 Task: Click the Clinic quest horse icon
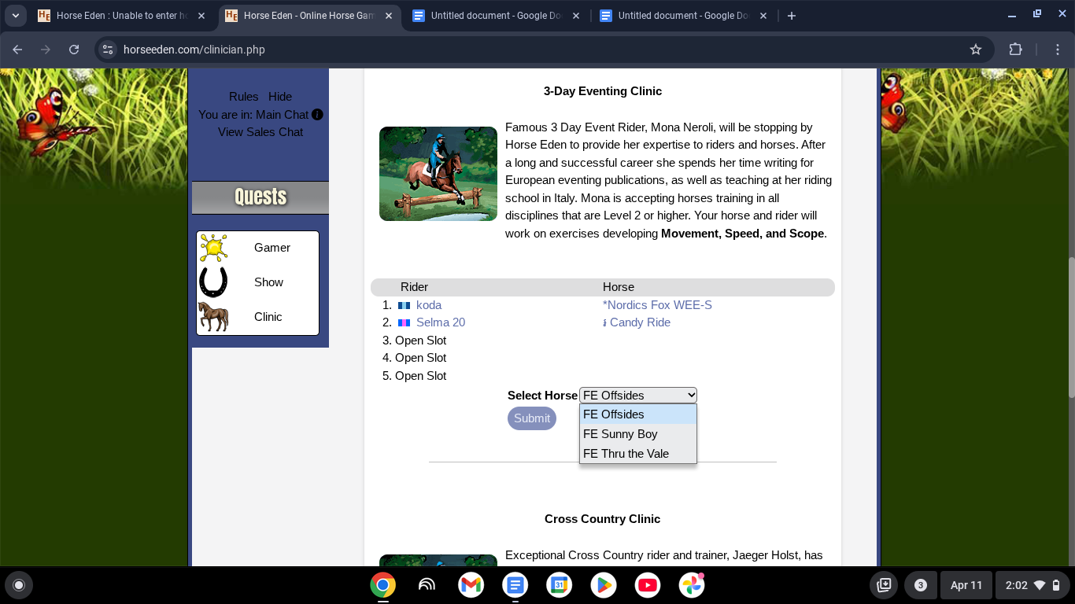pyautogui.click(x=213, y=317)
